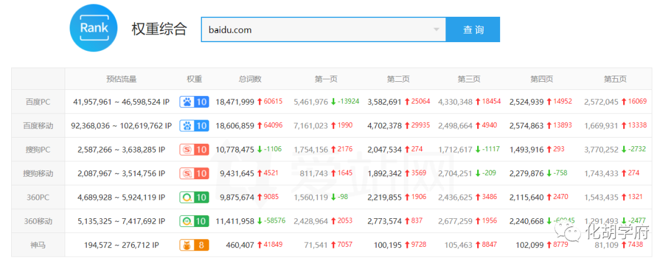Click the Baidu mobile weight 10 badge

pos(194,125)
